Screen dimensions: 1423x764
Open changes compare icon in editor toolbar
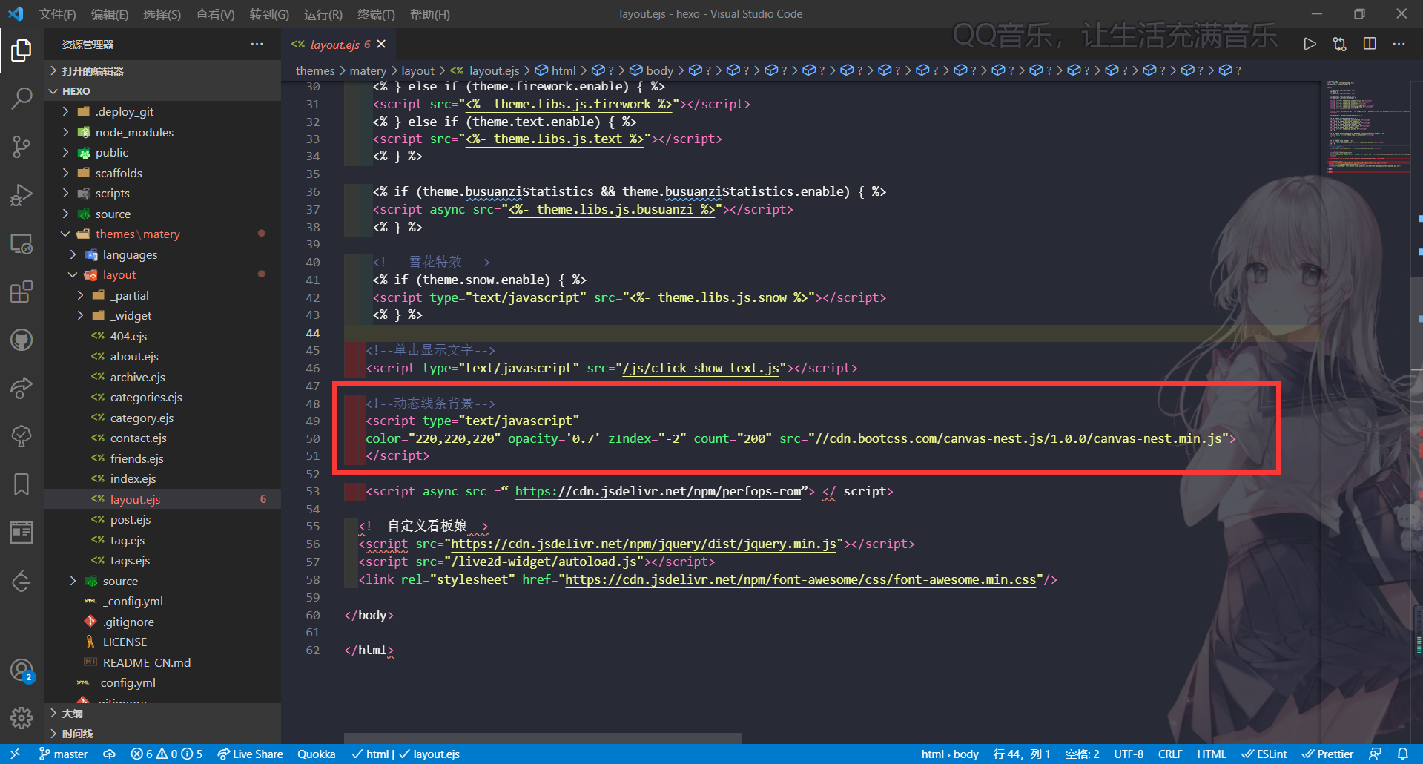(1339, 45)
